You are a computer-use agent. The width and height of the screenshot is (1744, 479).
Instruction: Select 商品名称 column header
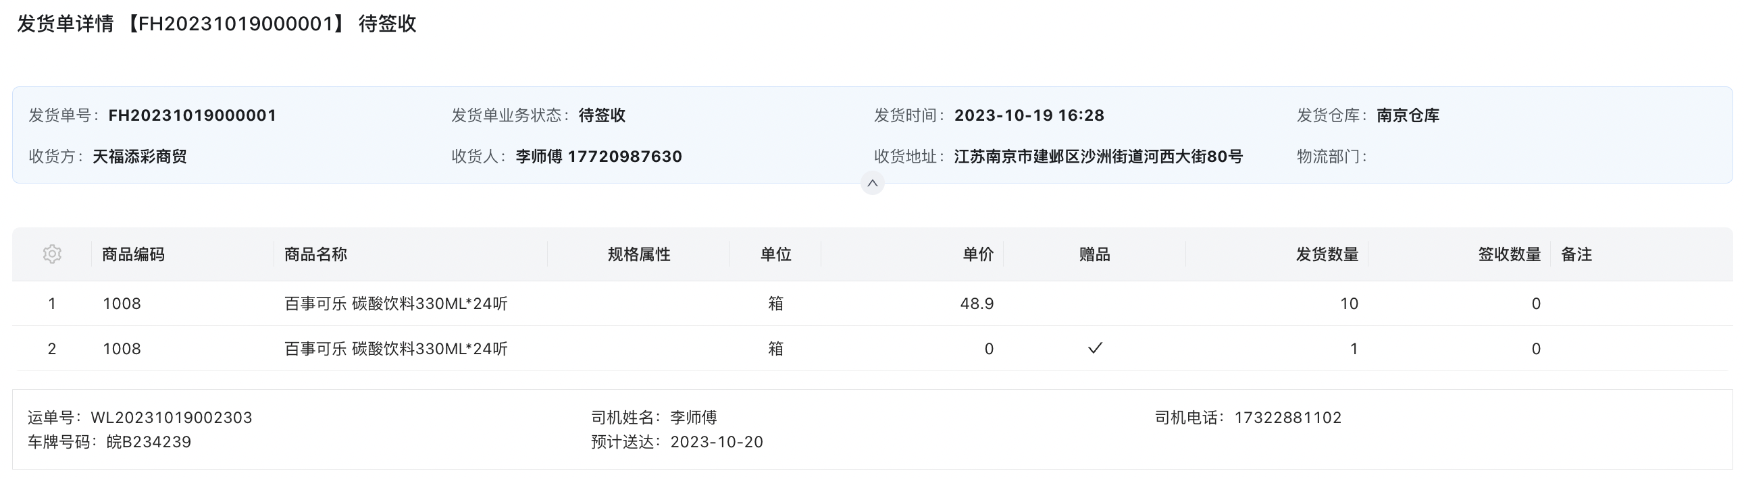315,254
